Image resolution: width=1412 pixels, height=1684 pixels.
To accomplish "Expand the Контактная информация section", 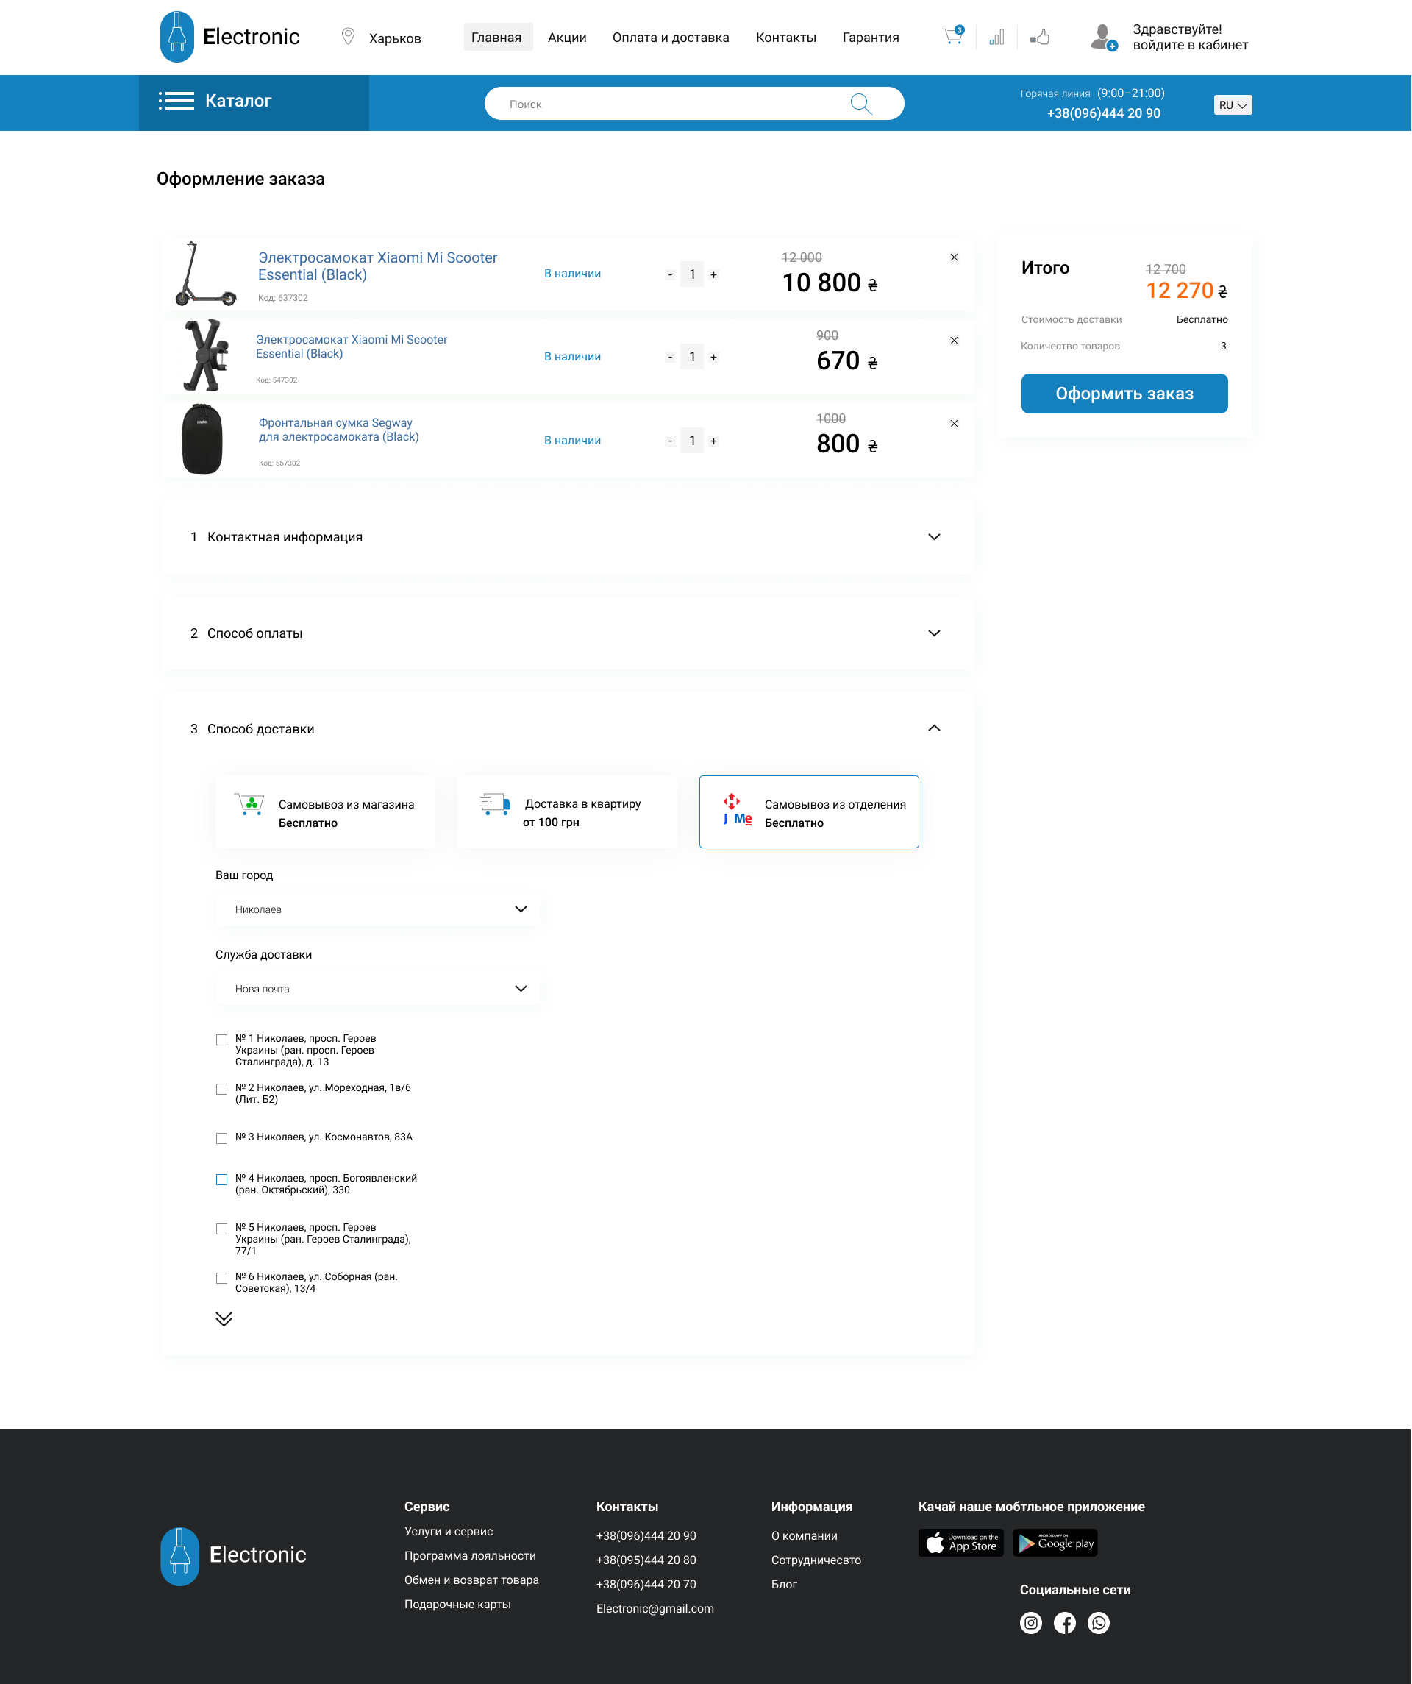I will (x=568, y=537).
